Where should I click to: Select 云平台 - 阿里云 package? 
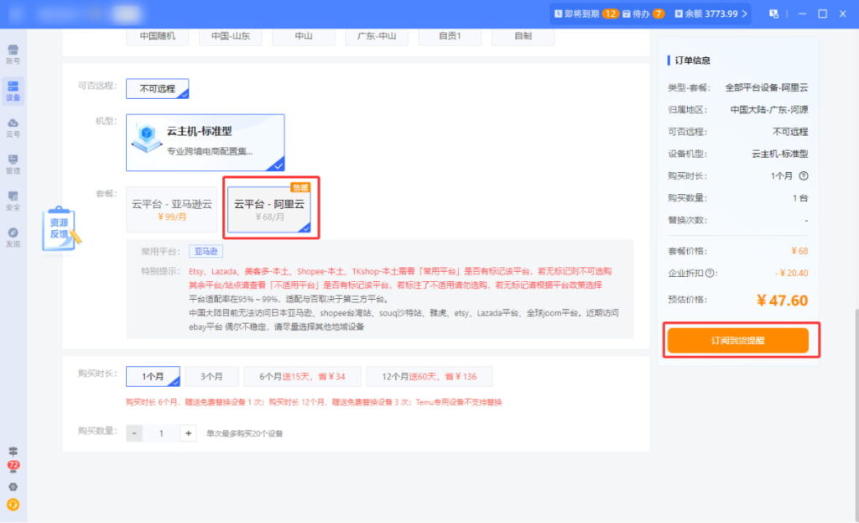click(269, 209)
